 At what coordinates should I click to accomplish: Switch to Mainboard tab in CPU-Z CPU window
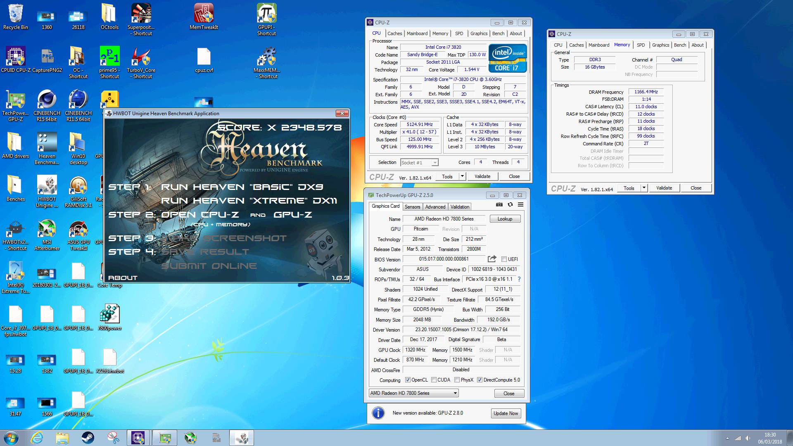pos(417,33)
